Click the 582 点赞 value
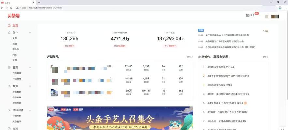 181,91
